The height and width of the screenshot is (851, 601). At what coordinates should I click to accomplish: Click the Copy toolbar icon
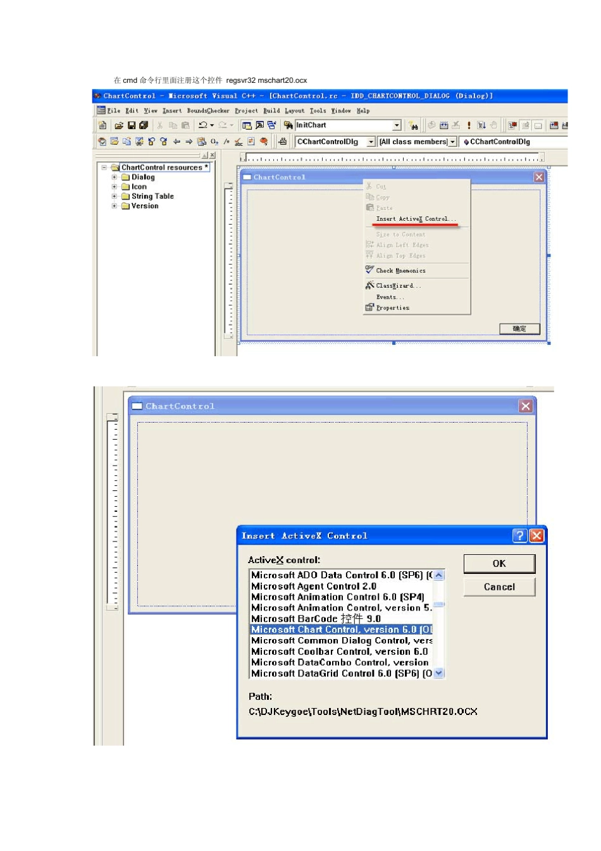click(x=173, y=125)
